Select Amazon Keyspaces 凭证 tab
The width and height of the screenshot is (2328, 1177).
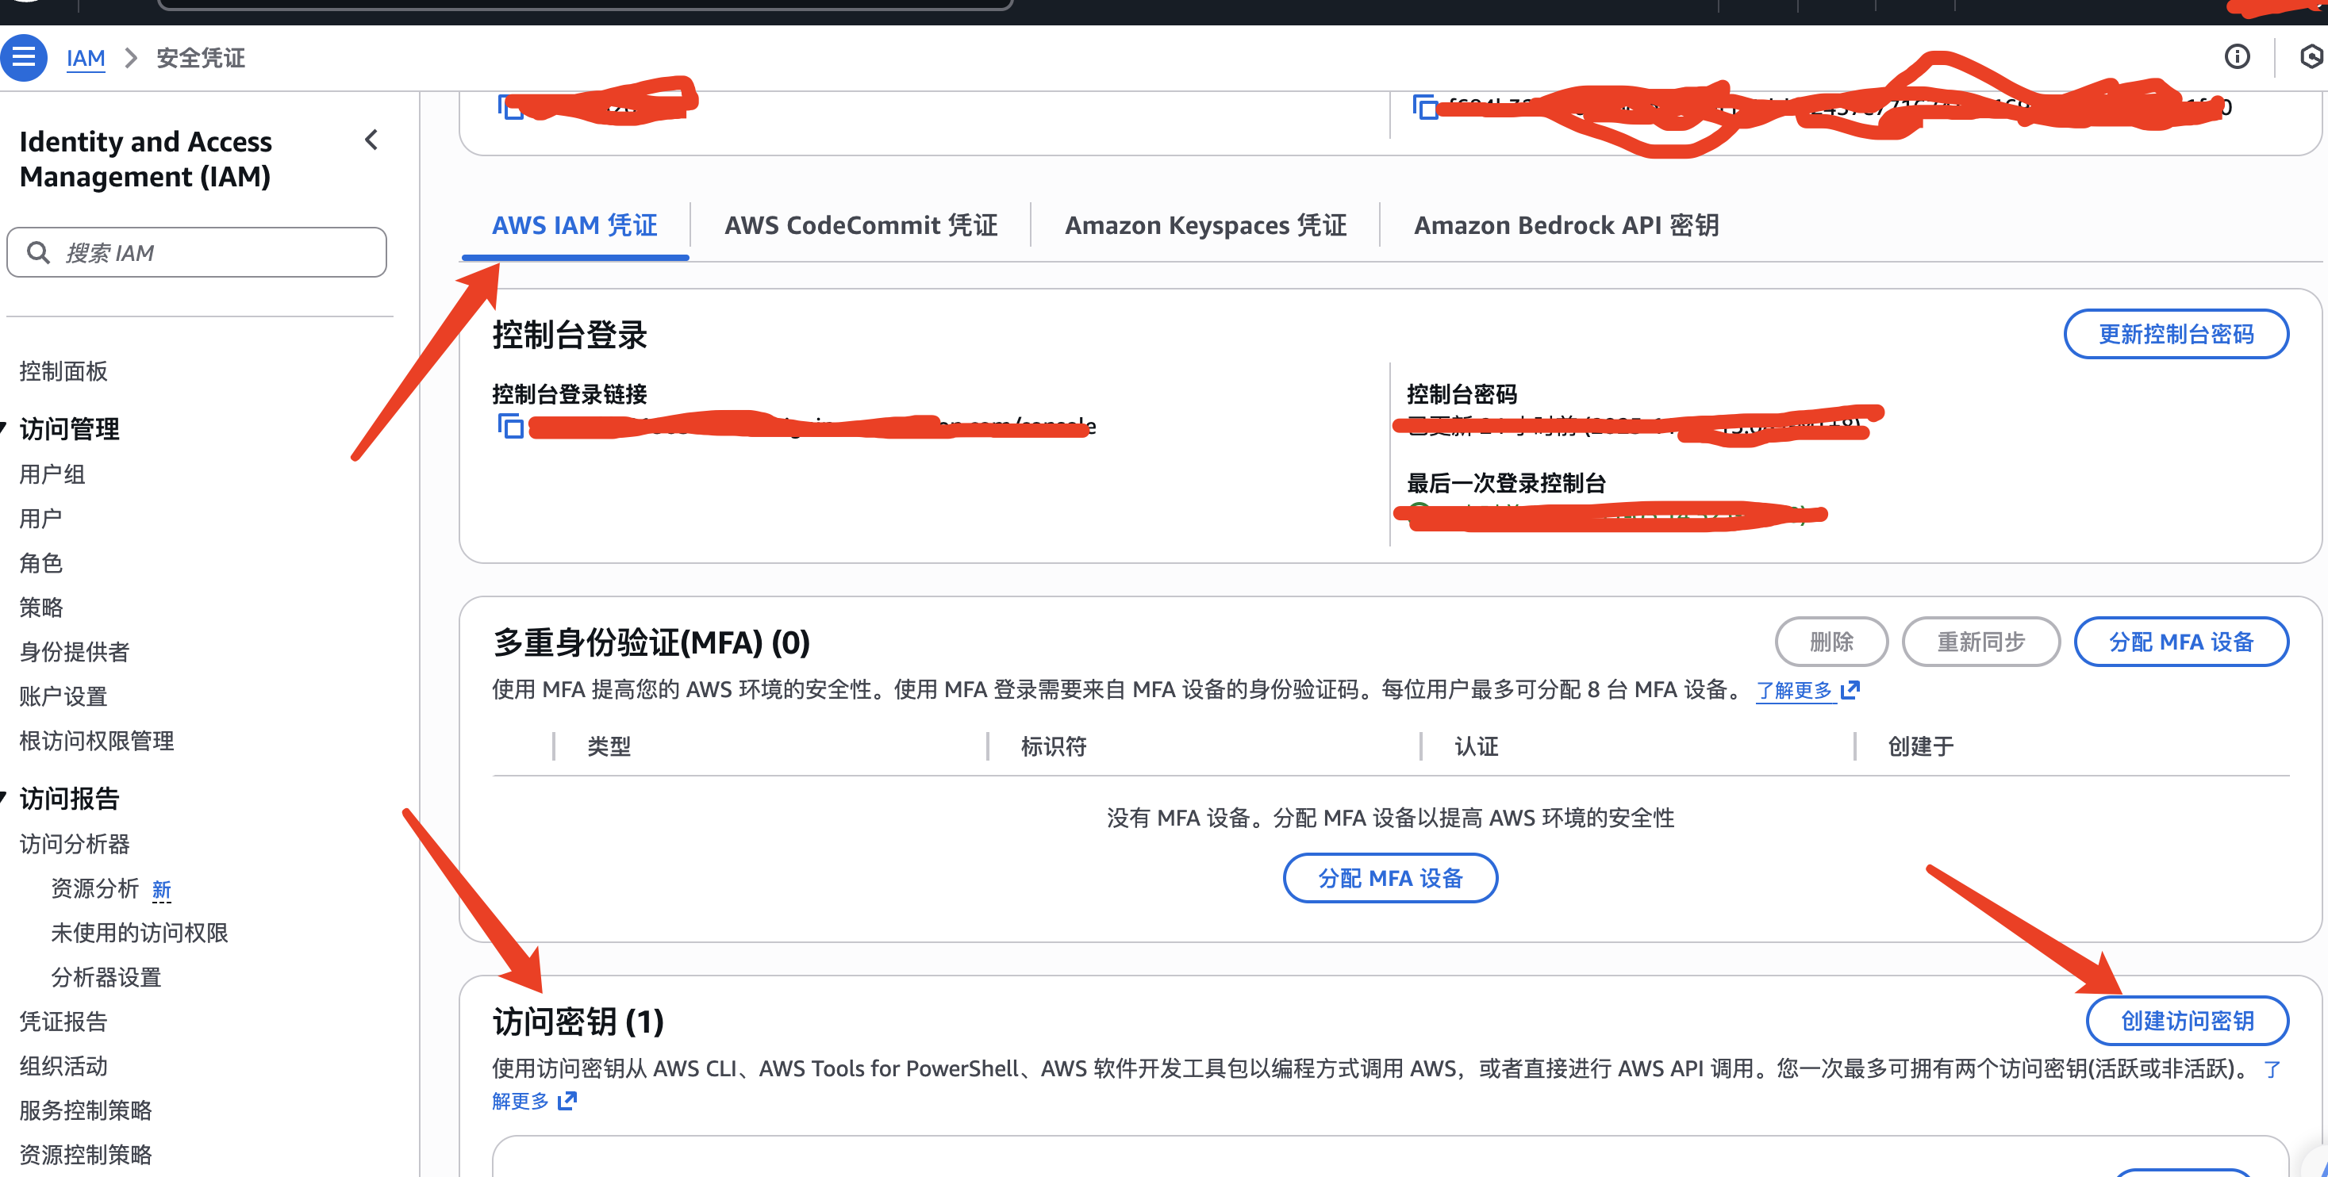(x=1204, y=225)
